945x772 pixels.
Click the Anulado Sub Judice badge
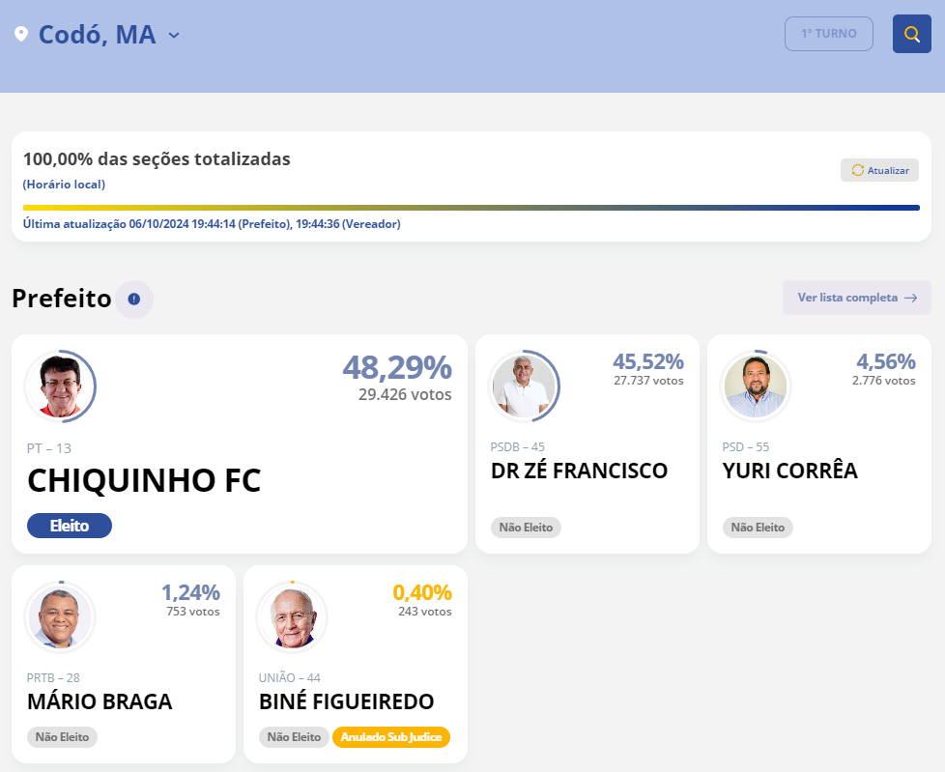click(391, 737)
